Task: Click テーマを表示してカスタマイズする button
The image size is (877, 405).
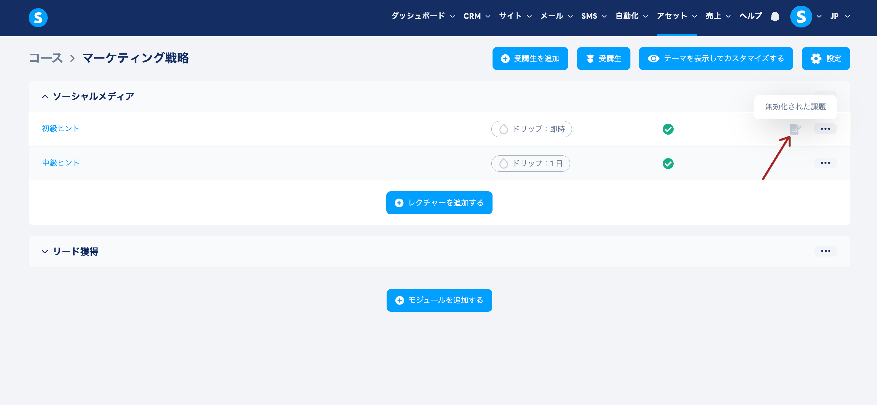Action: coord(716,59)
